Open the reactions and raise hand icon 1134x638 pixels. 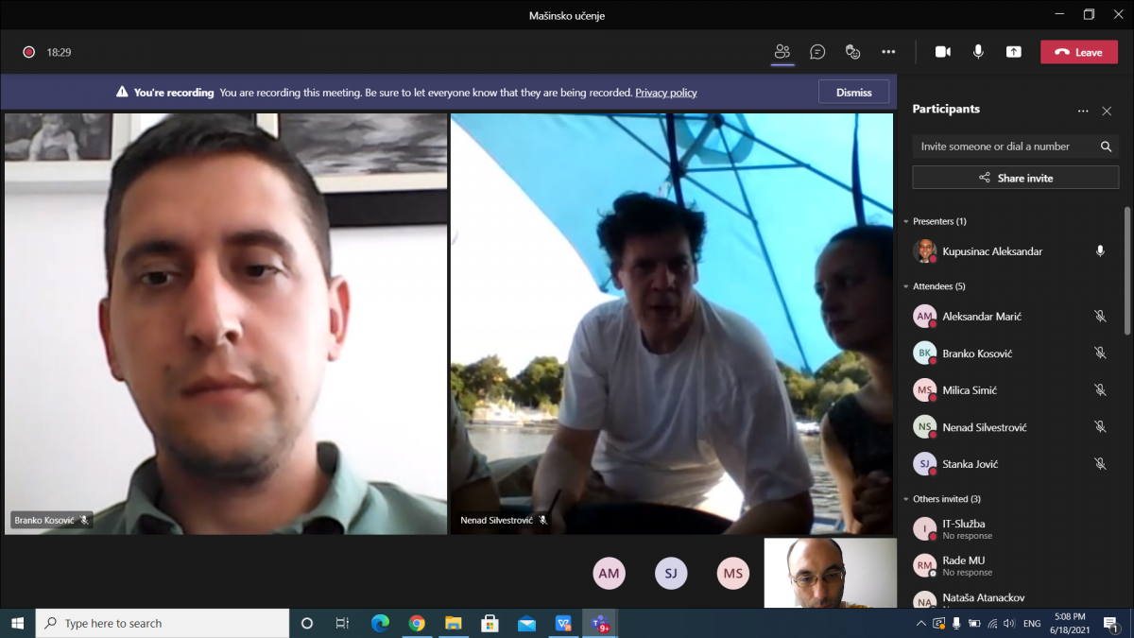(852, 52)
